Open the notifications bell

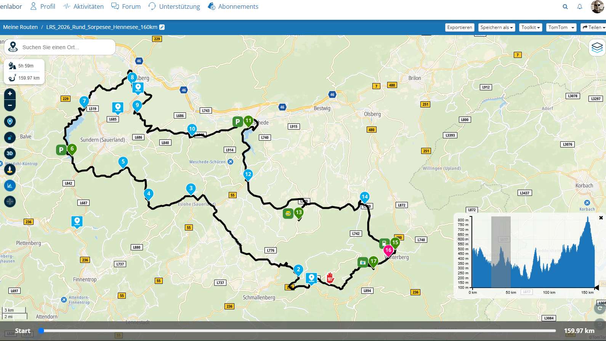580,6
